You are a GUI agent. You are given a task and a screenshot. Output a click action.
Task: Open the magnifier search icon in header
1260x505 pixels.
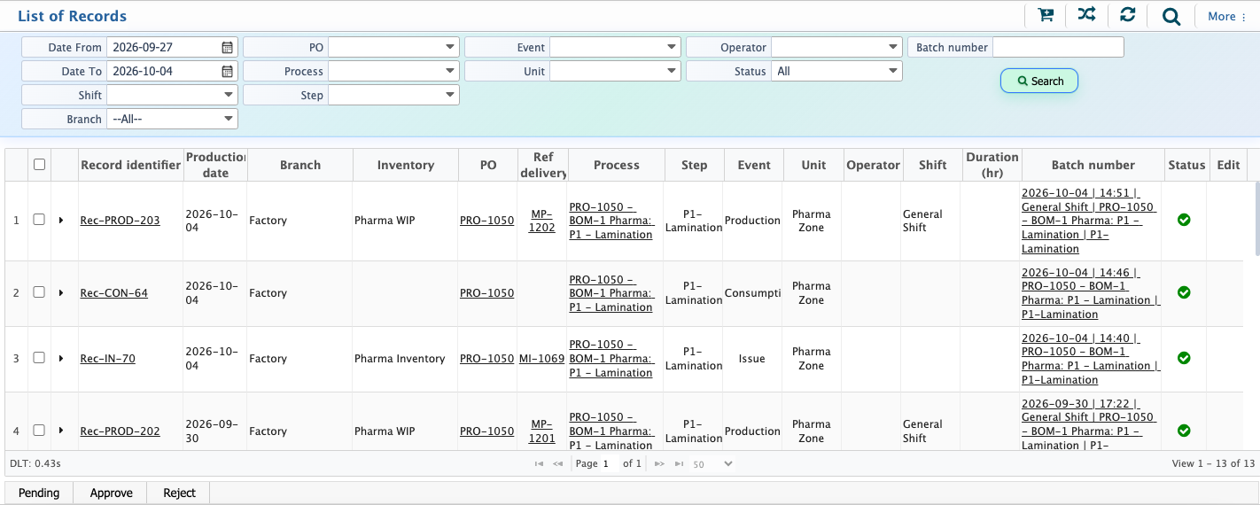tap(1171, 16)
